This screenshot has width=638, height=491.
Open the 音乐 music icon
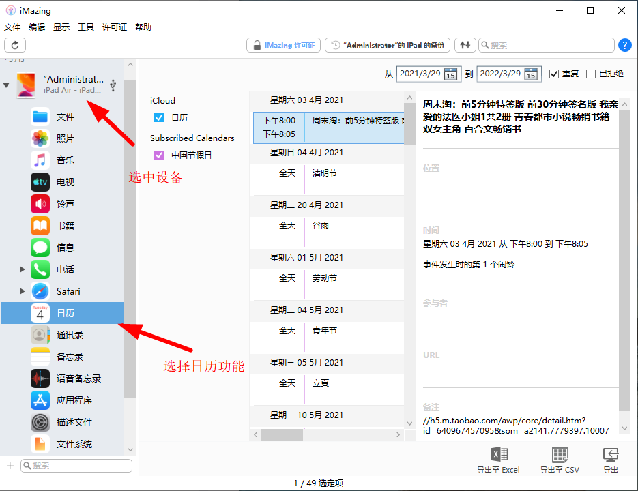click(x=40, y=160)
